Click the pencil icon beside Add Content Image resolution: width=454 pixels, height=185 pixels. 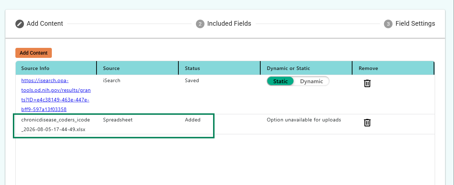pos(20,24)
